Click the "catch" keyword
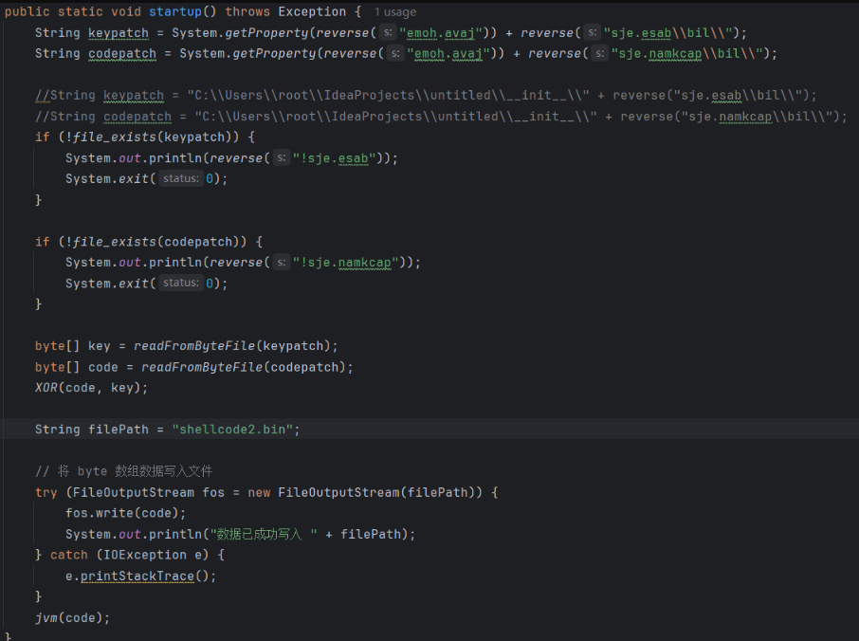The image size is (859, 641). pos(69,555)
